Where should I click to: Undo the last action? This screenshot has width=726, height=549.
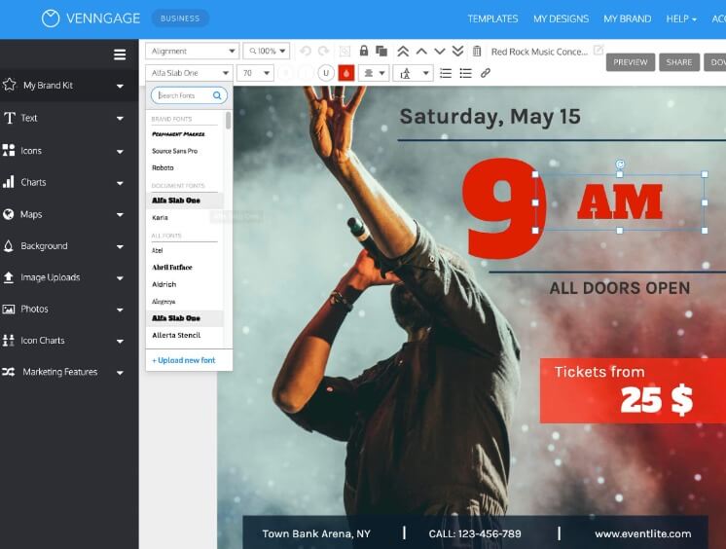point(306,51)
